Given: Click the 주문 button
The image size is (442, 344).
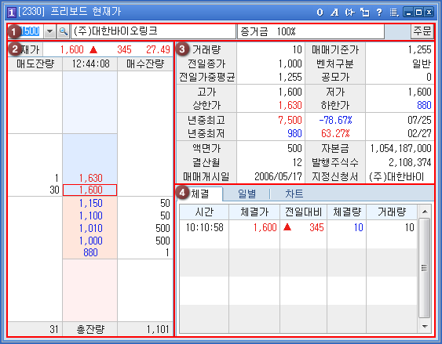Looking at the screenshot, I should (x=422, y=31).
